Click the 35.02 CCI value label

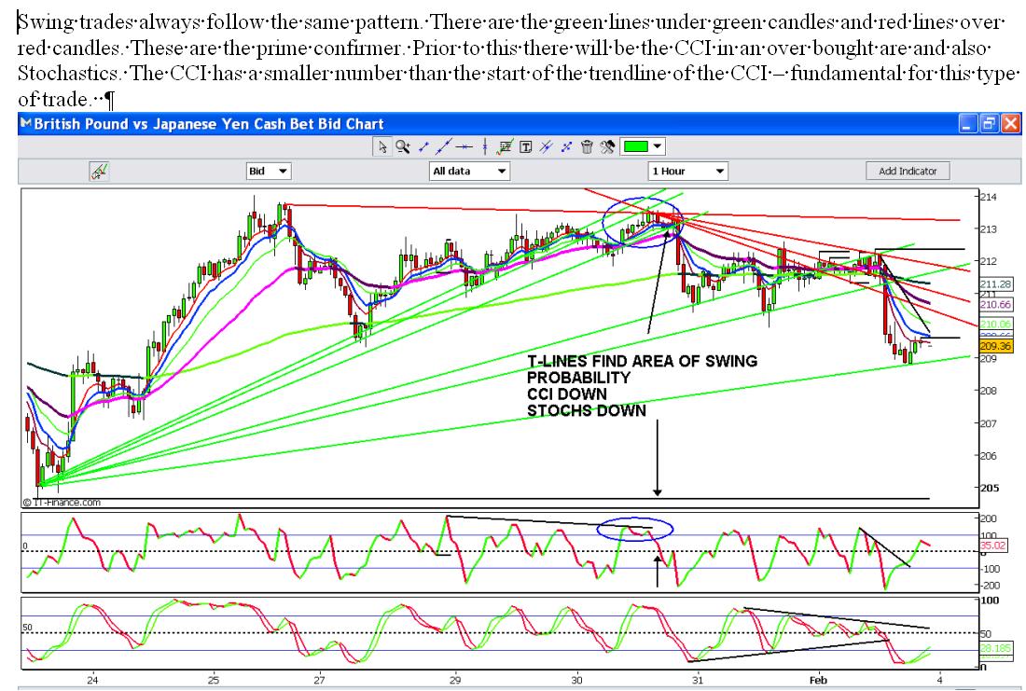point(992,546)
